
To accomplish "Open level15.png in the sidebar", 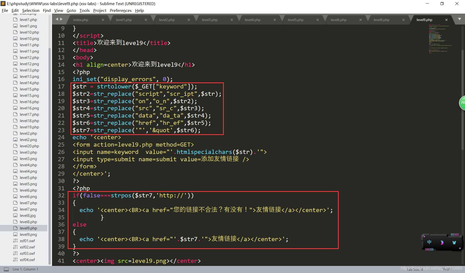I will [x=29, y=95].
